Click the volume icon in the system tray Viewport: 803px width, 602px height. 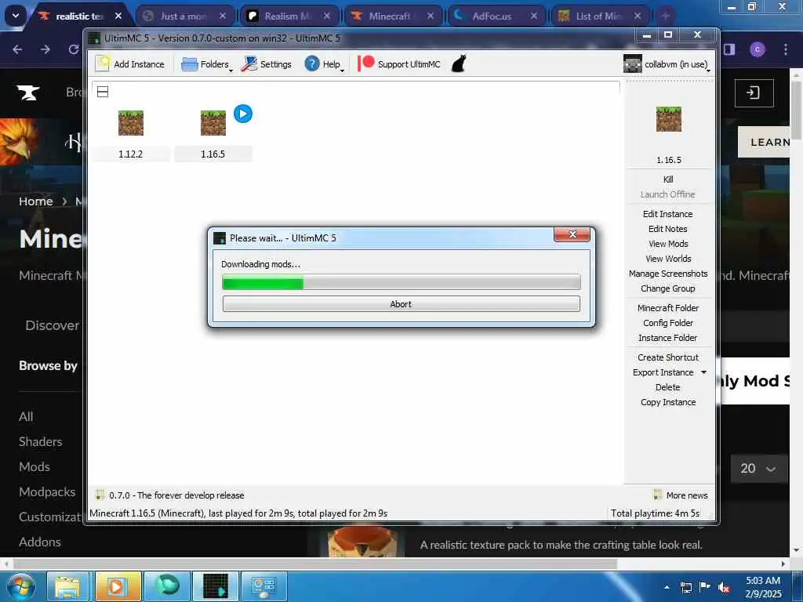(x=724, y=587)
